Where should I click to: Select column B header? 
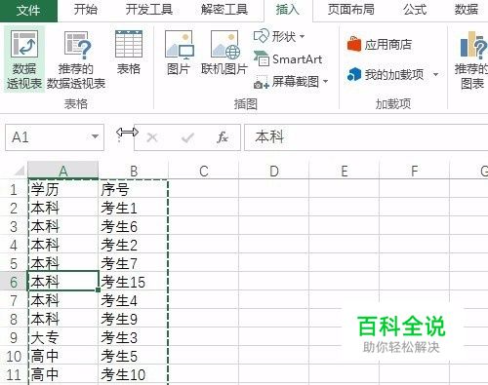[x=134, y=171]
